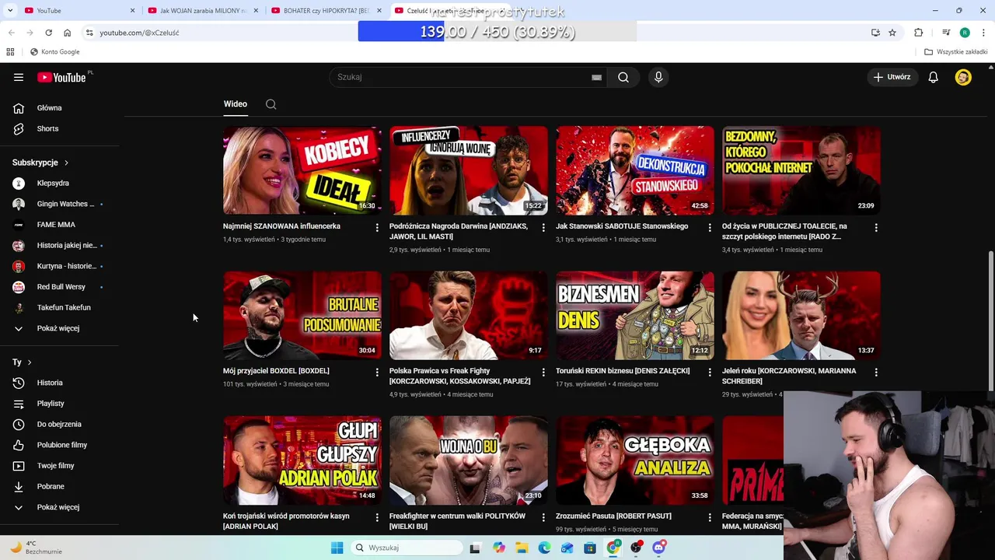This screenshot has width=995, height=560.
Task: Go back with the browser back arrow
Action: pyautogui.click(x=11, y=33)
